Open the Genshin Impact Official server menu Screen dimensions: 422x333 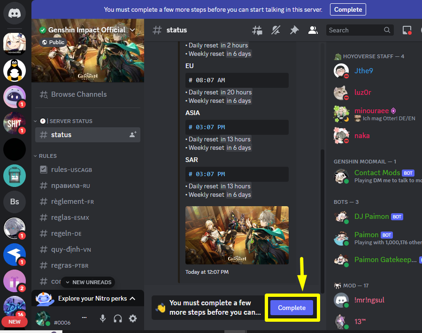pos(88,30)
